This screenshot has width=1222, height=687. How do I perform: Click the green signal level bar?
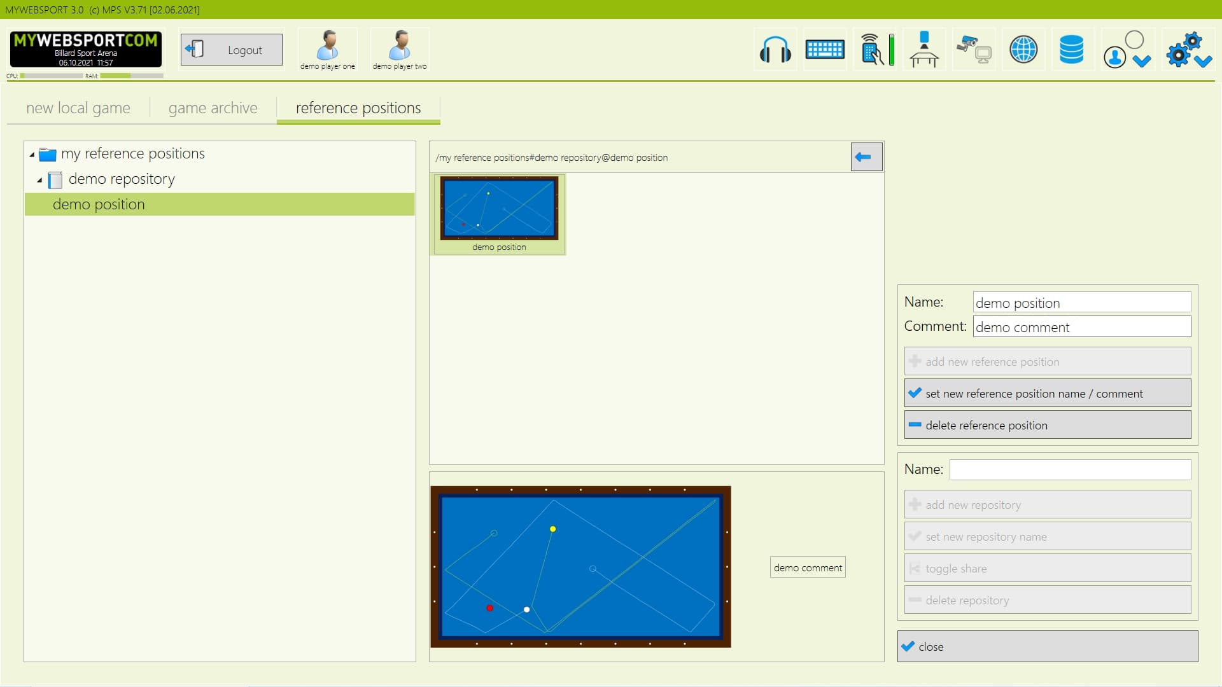coord(892,50)
